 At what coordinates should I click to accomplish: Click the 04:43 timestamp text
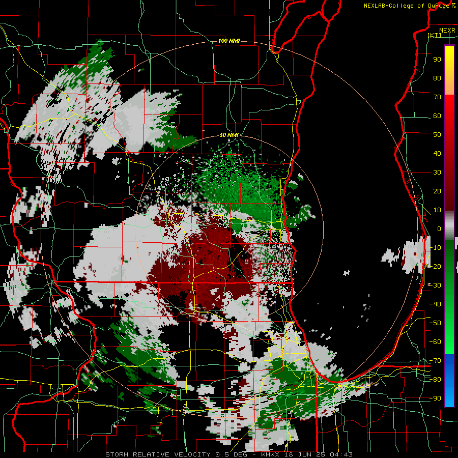(x=341, y=454)
